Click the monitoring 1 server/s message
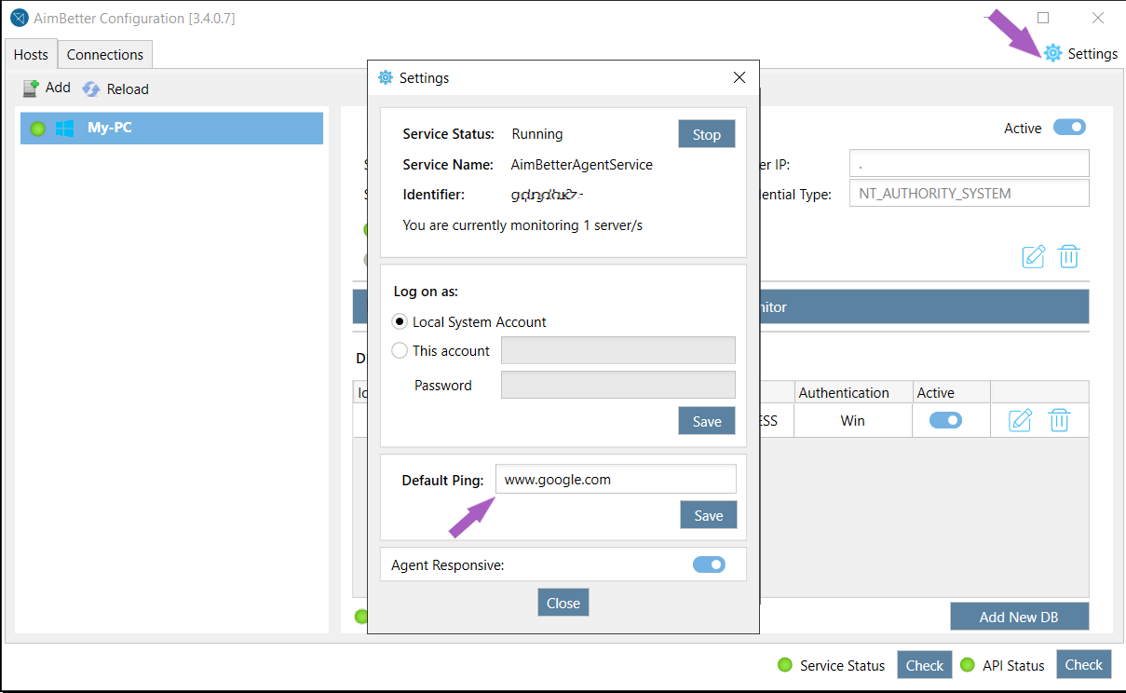The height and width of the screenshot is (693, 1126). [x=522, y=225]
